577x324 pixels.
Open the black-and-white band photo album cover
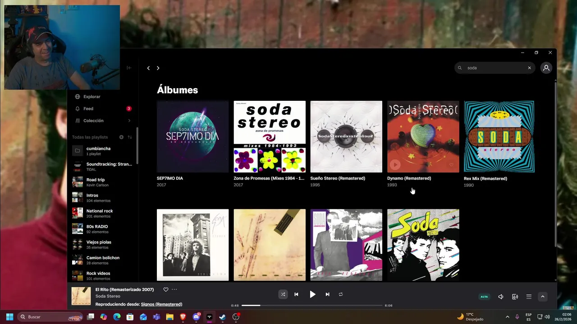point(192,245)
